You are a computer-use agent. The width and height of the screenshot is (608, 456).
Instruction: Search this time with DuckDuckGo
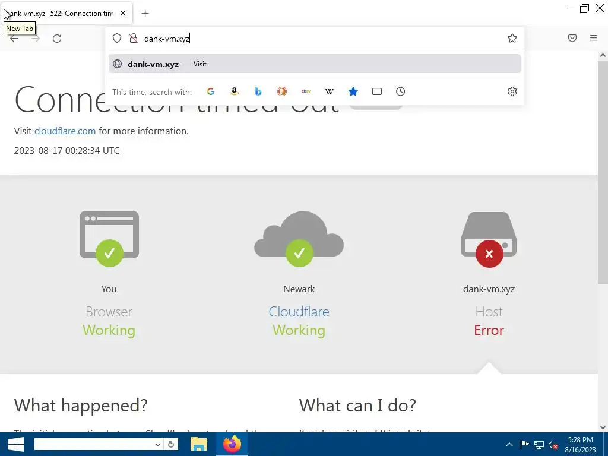click(282, 91)
